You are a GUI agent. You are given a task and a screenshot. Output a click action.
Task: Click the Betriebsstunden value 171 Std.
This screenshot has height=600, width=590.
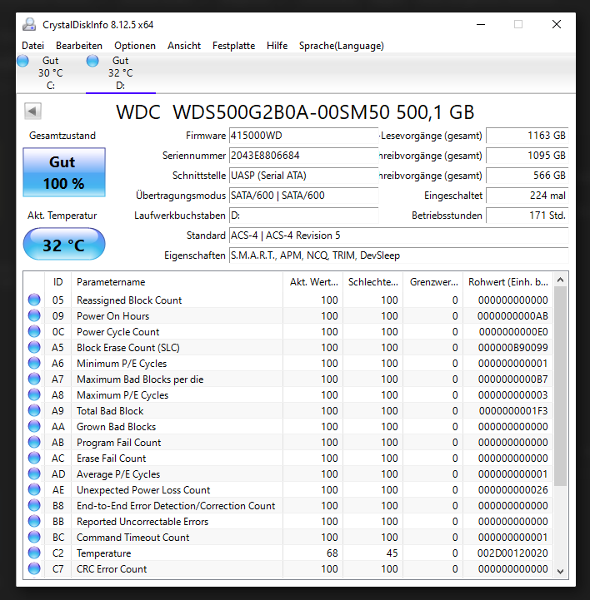pos(527,216)
